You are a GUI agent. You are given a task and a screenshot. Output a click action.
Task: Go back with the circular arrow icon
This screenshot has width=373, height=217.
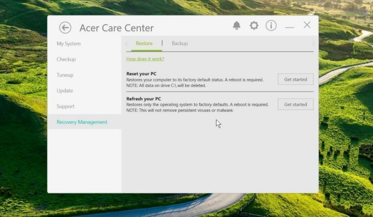pos(65,28)
